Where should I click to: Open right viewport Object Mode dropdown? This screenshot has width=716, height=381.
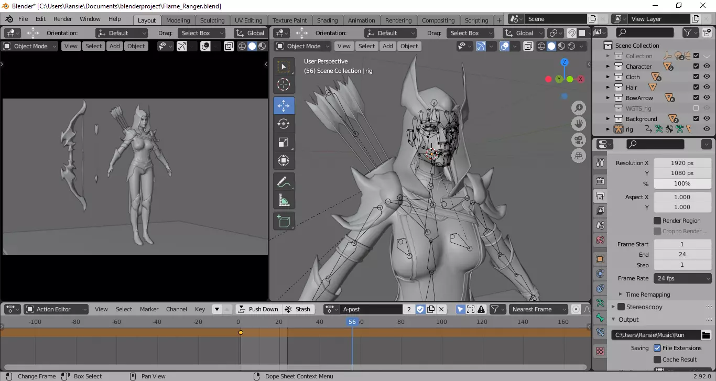click(x=303, y=46)
